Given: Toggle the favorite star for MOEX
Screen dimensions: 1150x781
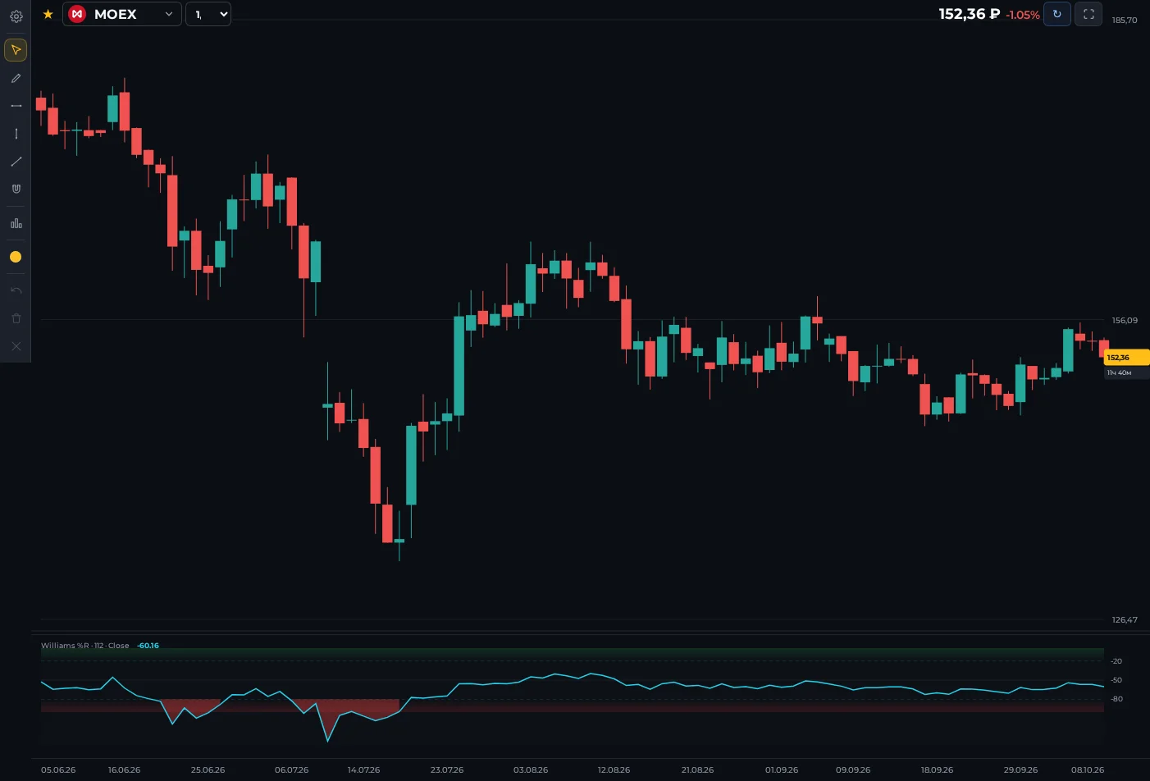Looking at the screenshot, I should pyautogui.click(x=48, y=14).
